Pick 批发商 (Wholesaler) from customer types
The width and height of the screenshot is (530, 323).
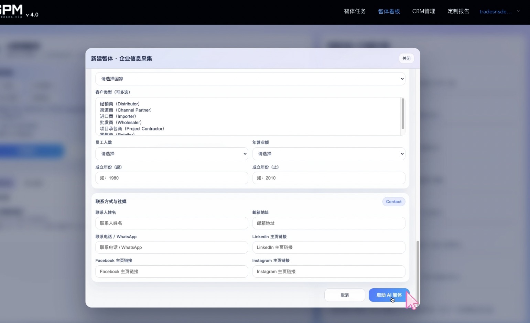tap(121, 123)
